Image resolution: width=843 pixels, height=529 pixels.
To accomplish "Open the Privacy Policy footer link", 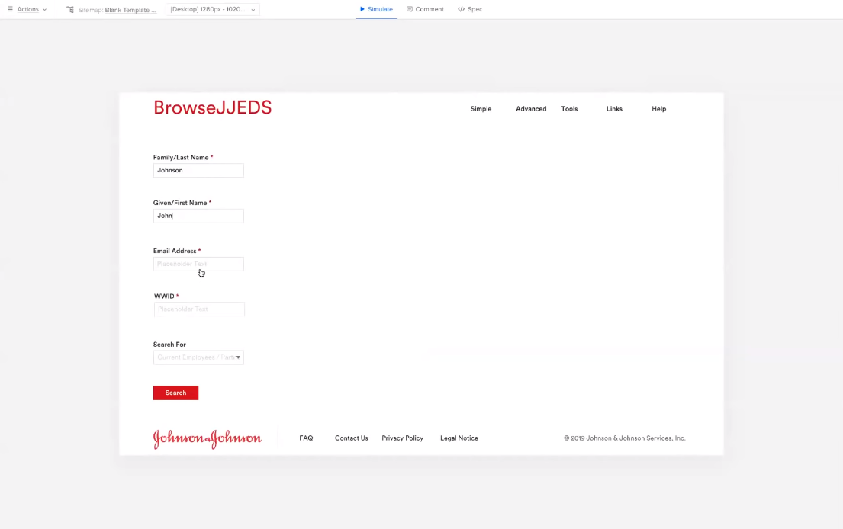I will (x=402, y=438).
